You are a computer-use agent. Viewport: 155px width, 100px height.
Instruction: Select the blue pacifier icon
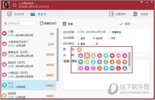(x=99, y=62)
